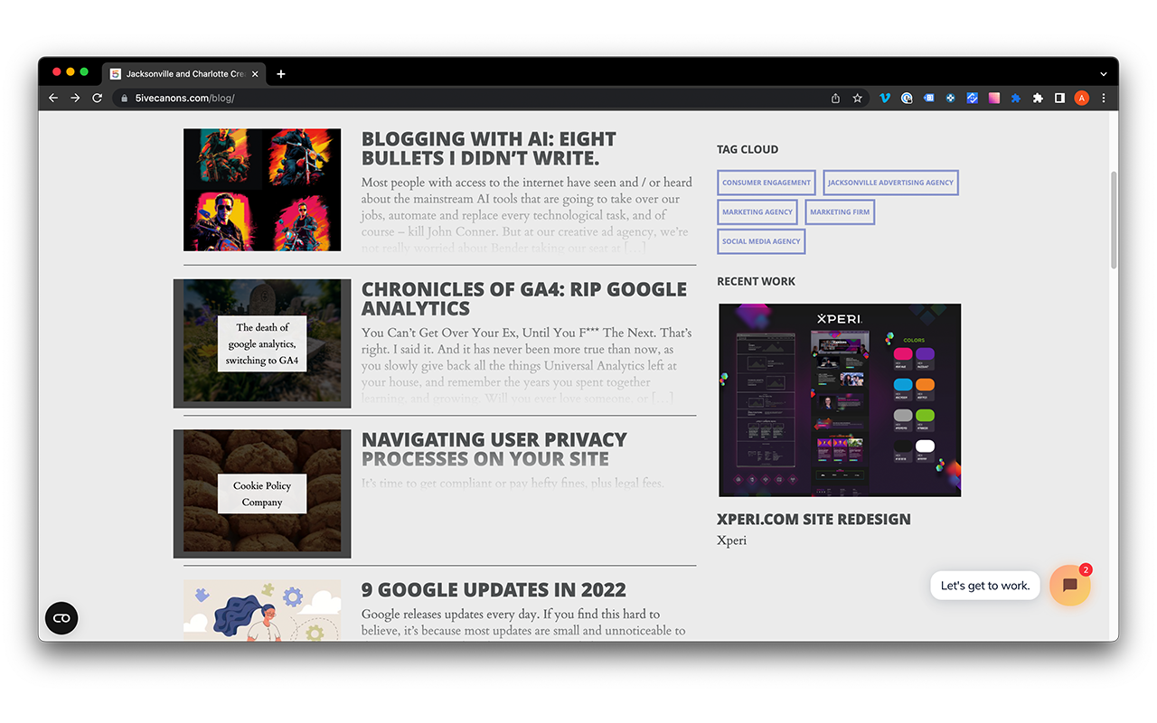Open the share icon in address bar

pos(834,98)
